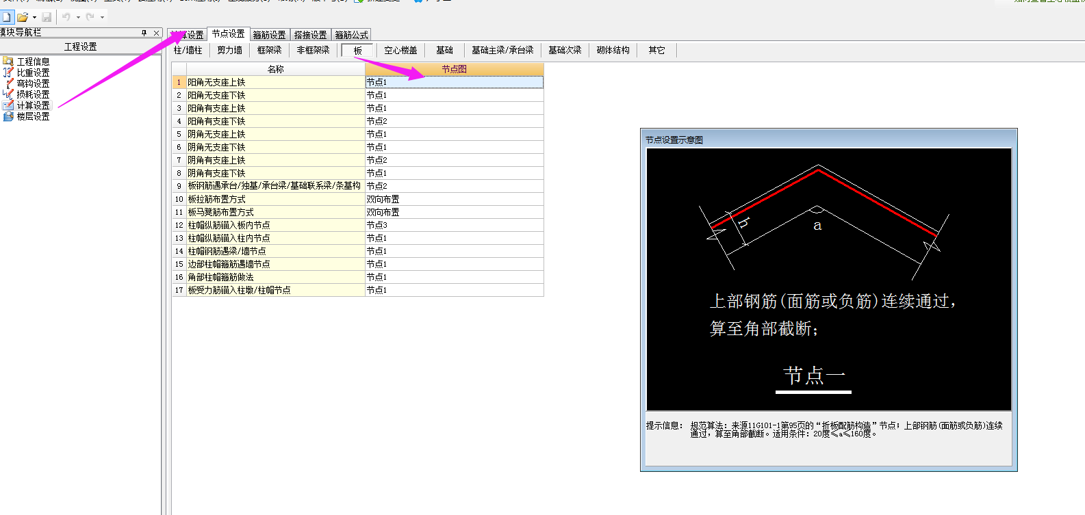Select the 柱/墙柱 component button
1085x515 pixels.
tap(188, 50)
